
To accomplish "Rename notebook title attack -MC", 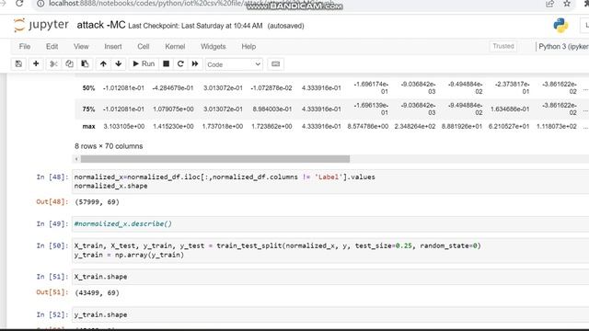I will pyautogui.click(x=101, y=25).
